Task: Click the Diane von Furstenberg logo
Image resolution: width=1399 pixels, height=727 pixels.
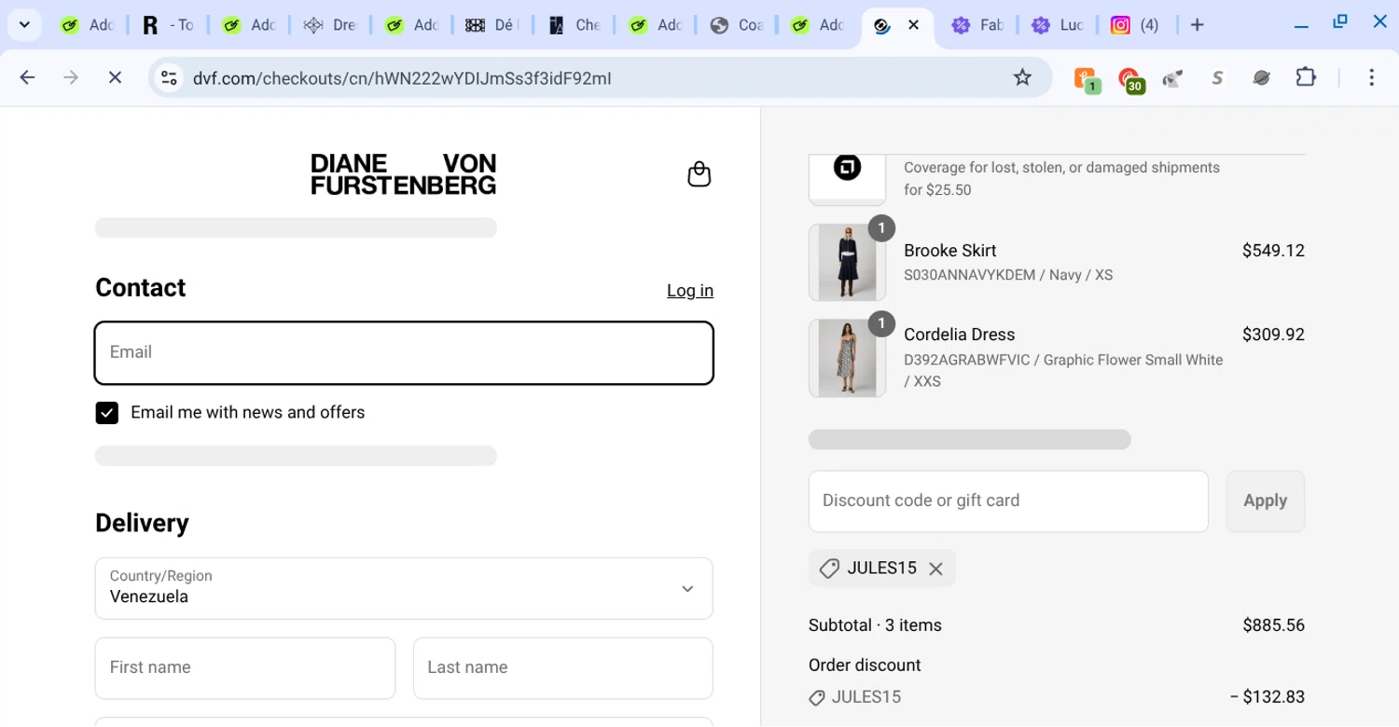Action: 404,174
